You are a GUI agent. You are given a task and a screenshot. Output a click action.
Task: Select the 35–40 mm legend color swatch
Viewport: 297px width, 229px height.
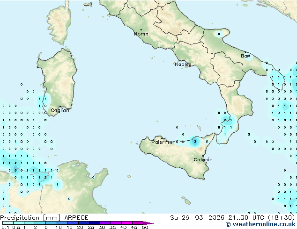116,223
